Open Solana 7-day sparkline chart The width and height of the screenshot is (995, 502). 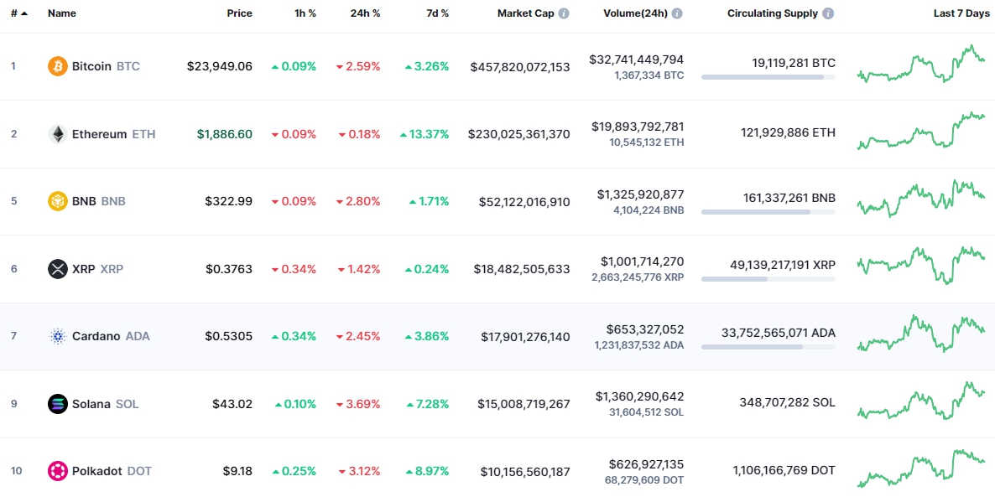[x=921, y=401]
